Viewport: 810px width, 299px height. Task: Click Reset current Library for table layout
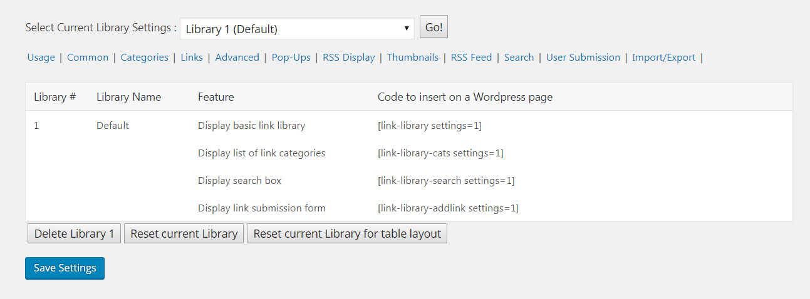[347, 234]
